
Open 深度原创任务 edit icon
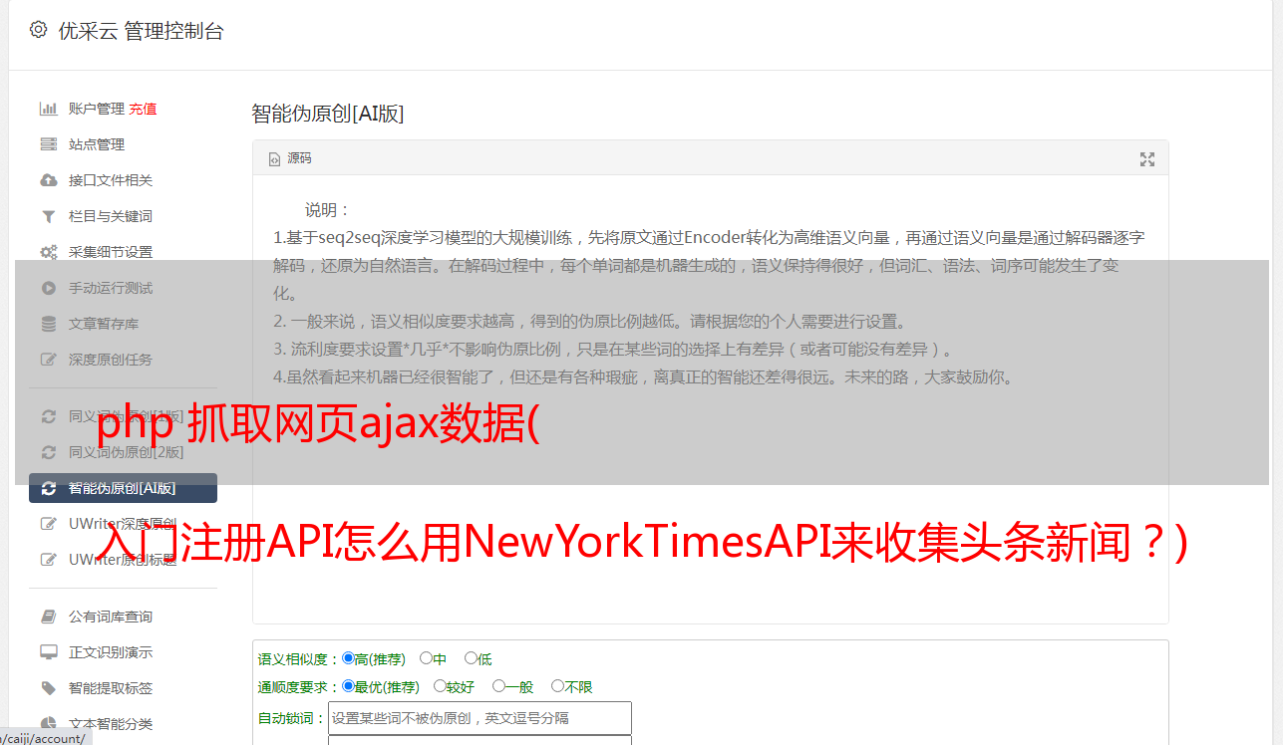point(48,360)
